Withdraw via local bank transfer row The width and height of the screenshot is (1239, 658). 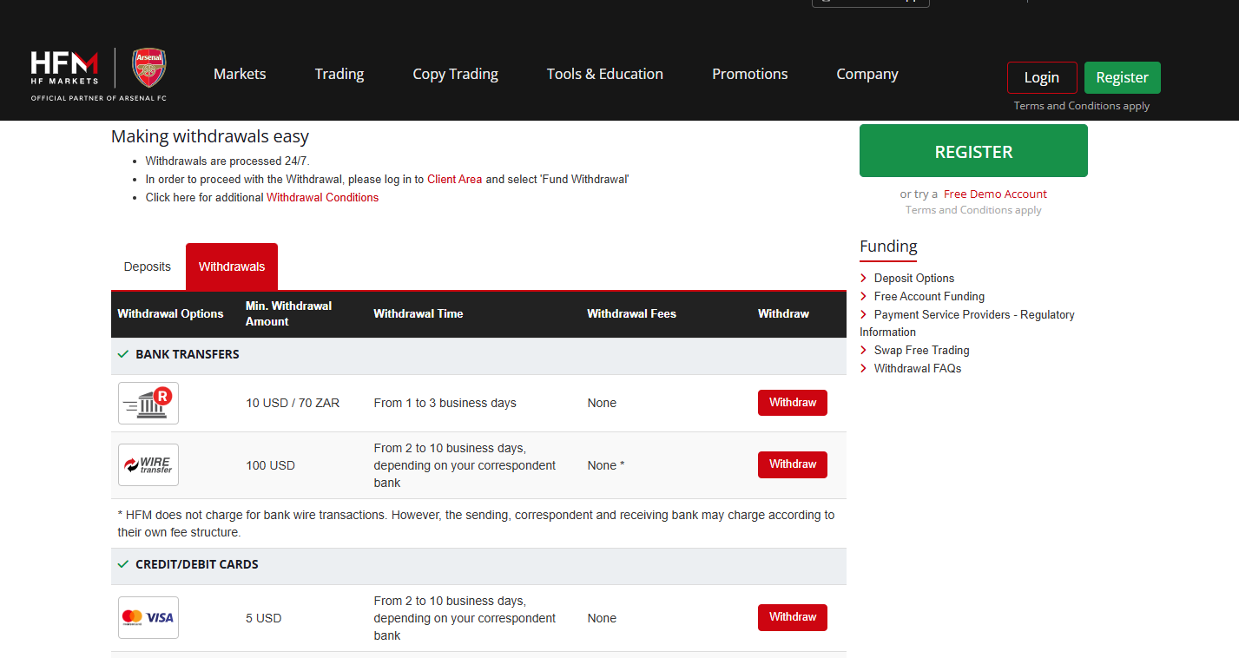pos(793,403)
